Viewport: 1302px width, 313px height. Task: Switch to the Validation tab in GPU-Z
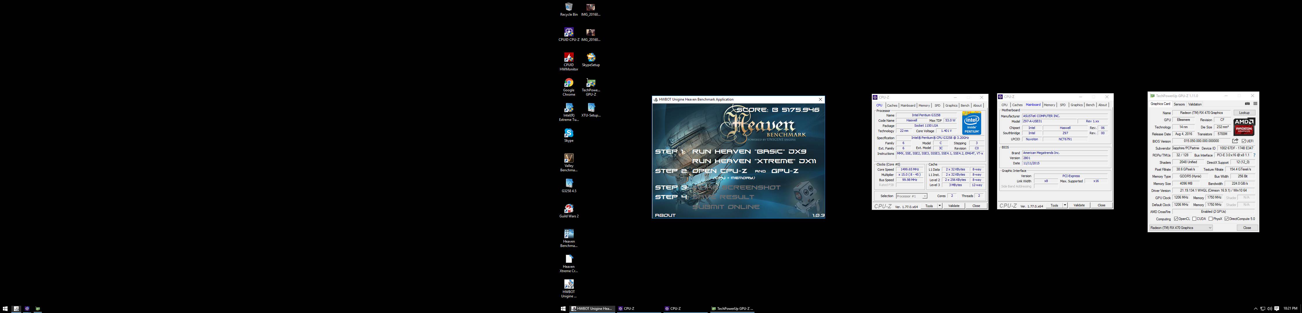click(x=1195, y=104)
